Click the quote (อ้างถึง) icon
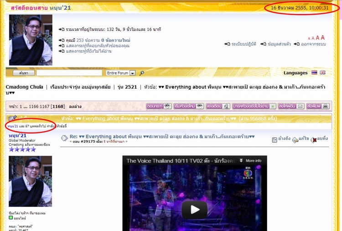 coord(275,140)
